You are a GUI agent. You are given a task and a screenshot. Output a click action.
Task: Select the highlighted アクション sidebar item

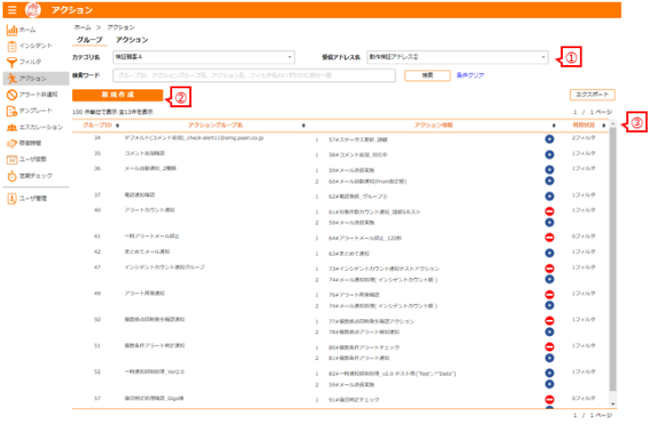(36, 78)
